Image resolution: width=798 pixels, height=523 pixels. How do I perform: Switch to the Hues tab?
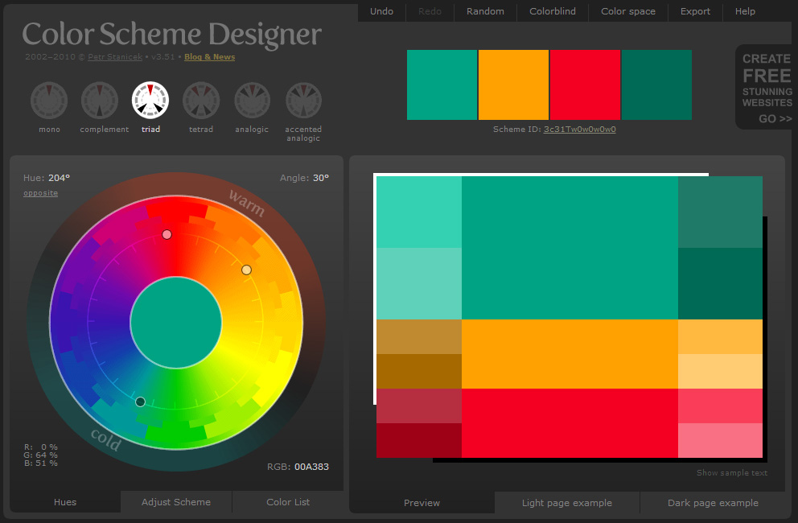(65, 501)
